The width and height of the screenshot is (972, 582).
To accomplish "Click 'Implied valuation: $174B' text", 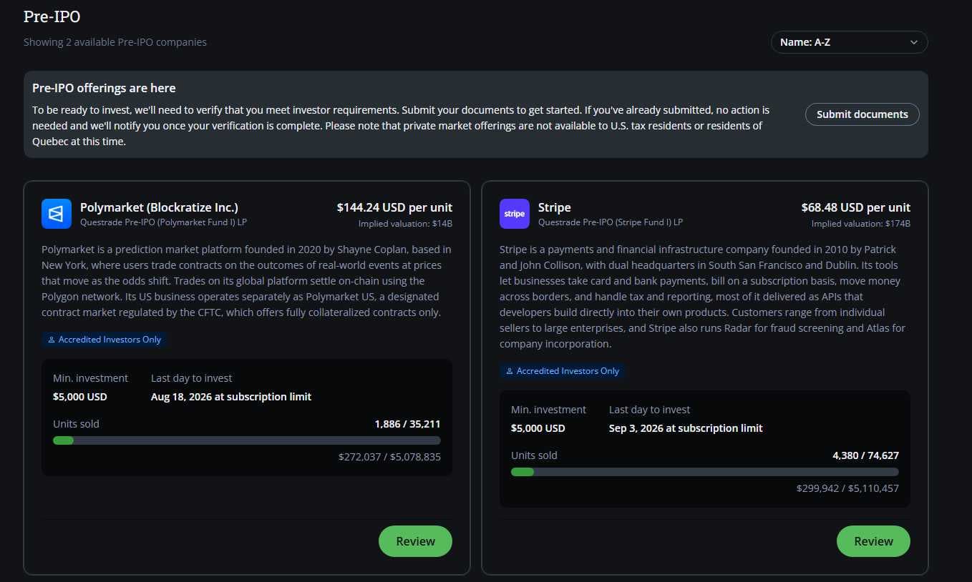I will click(861, 224).
